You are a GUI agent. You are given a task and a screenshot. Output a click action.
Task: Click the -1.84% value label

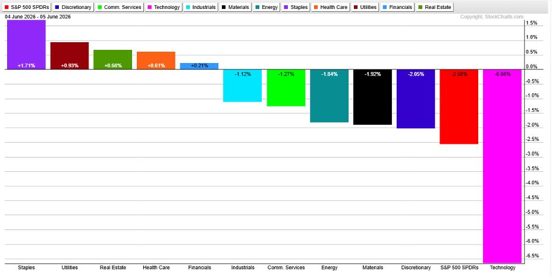329,74
